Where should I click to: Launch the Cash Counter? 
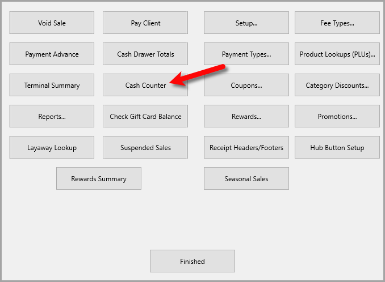pos(145,85)
